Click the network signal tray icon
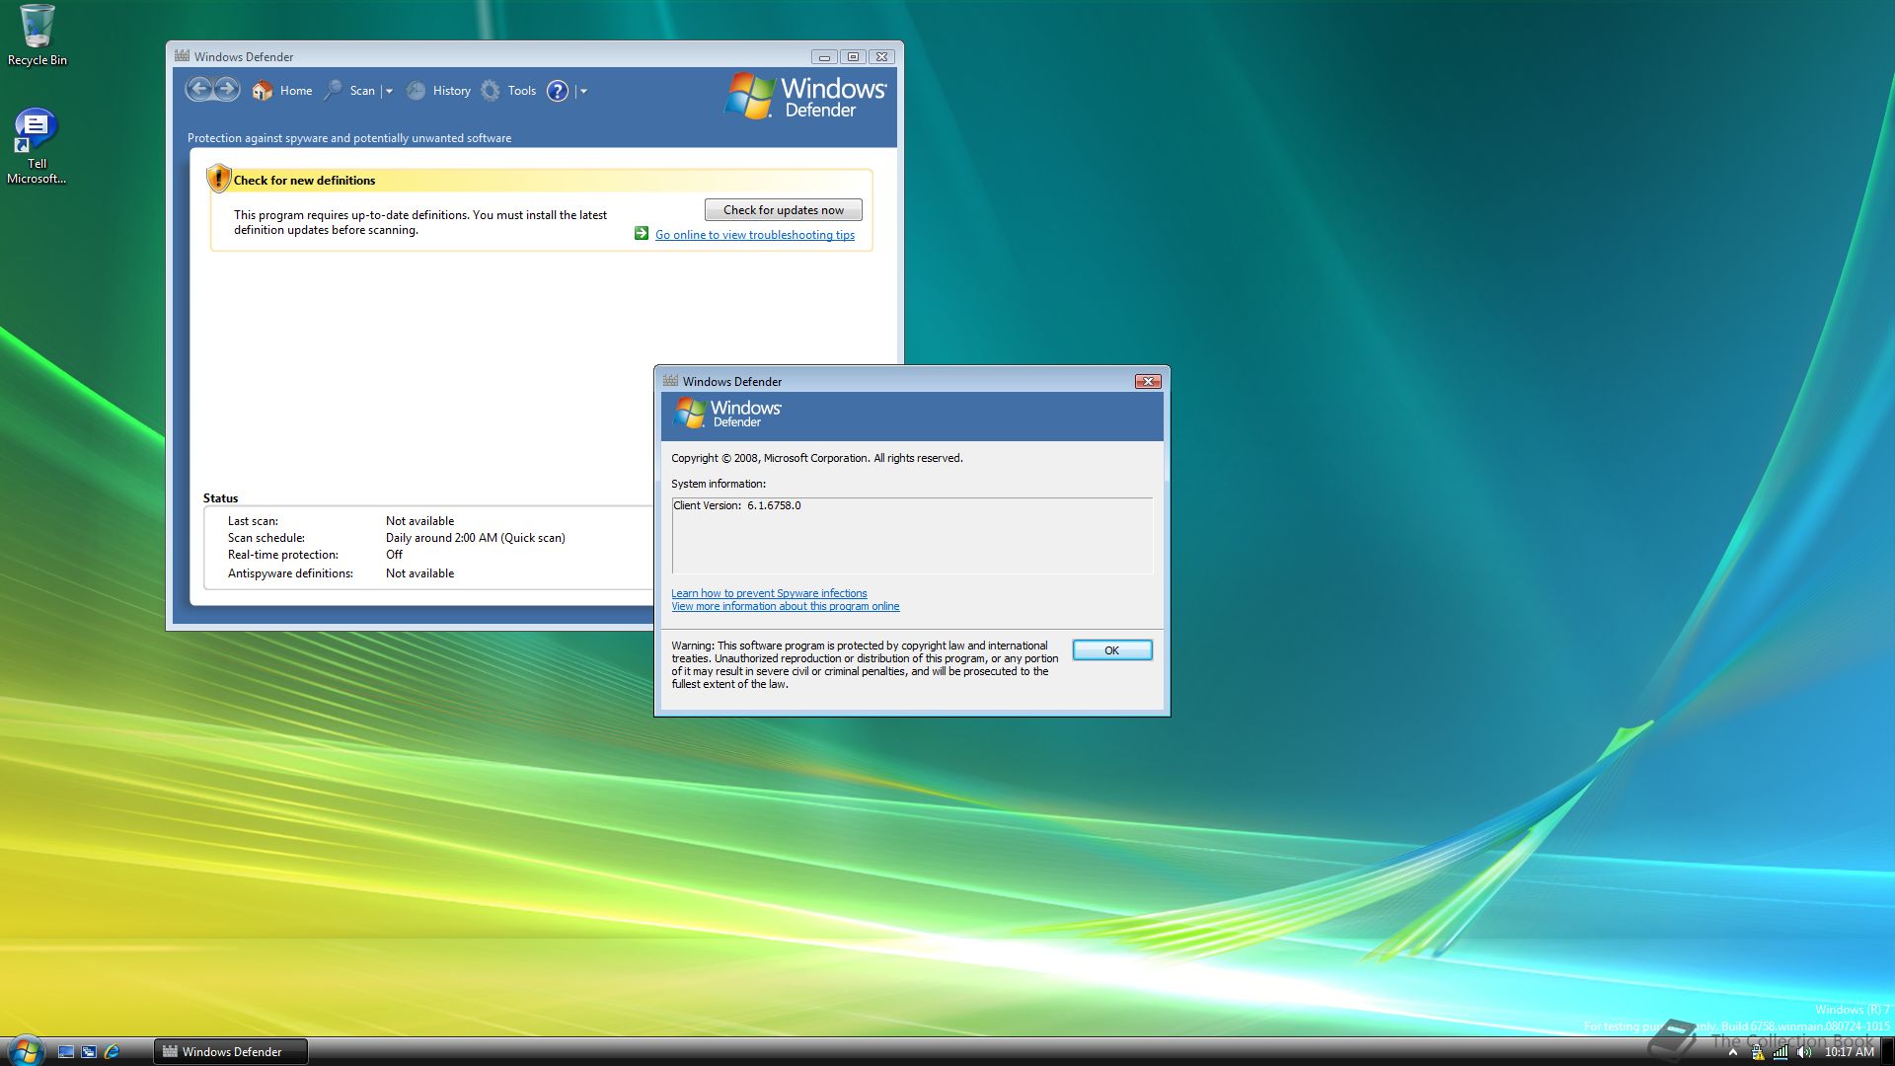Screen dimensions: 1895x1066 (x=1781, y=1052)
